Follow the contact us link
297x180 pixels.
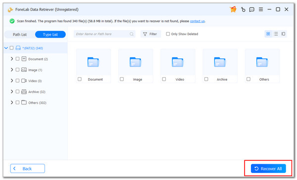[x=197, y=21]
